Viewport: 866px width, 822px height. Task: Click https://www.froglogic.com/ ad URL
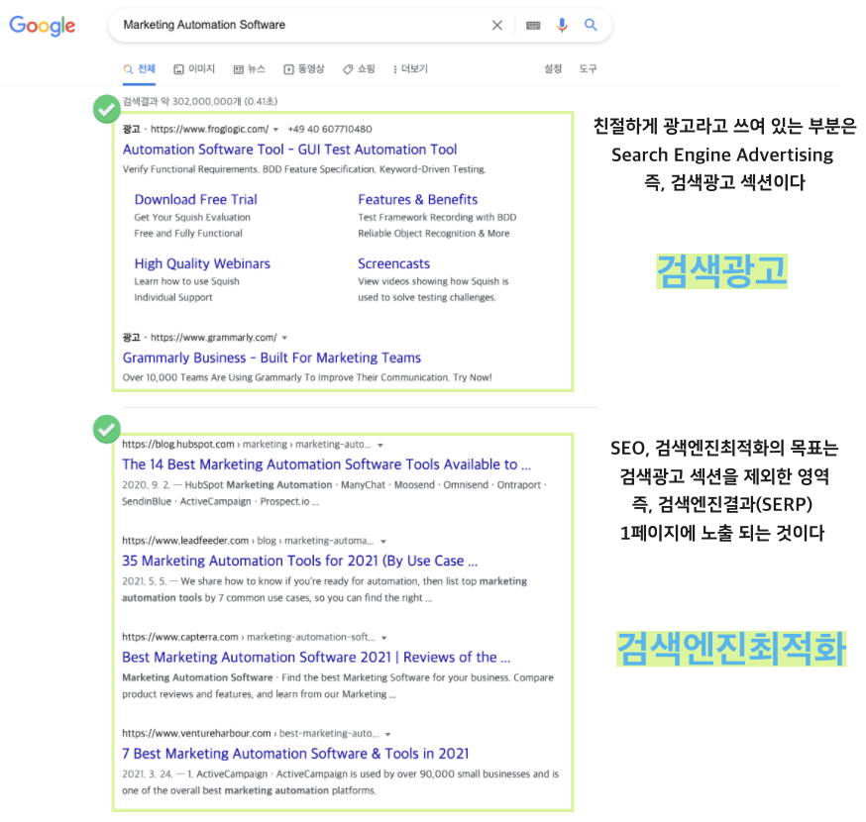(209, 129)
